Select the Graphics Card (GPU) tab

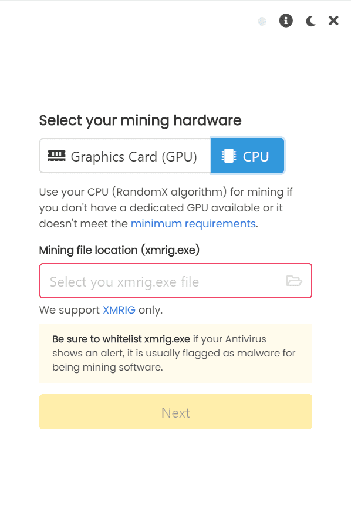coord(124,155)
